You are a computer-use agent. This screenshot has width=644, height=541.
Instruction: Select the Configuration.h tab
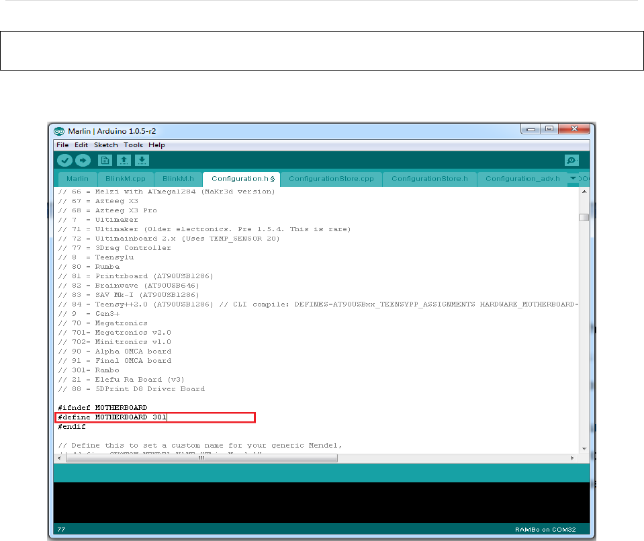click(242, 179)
